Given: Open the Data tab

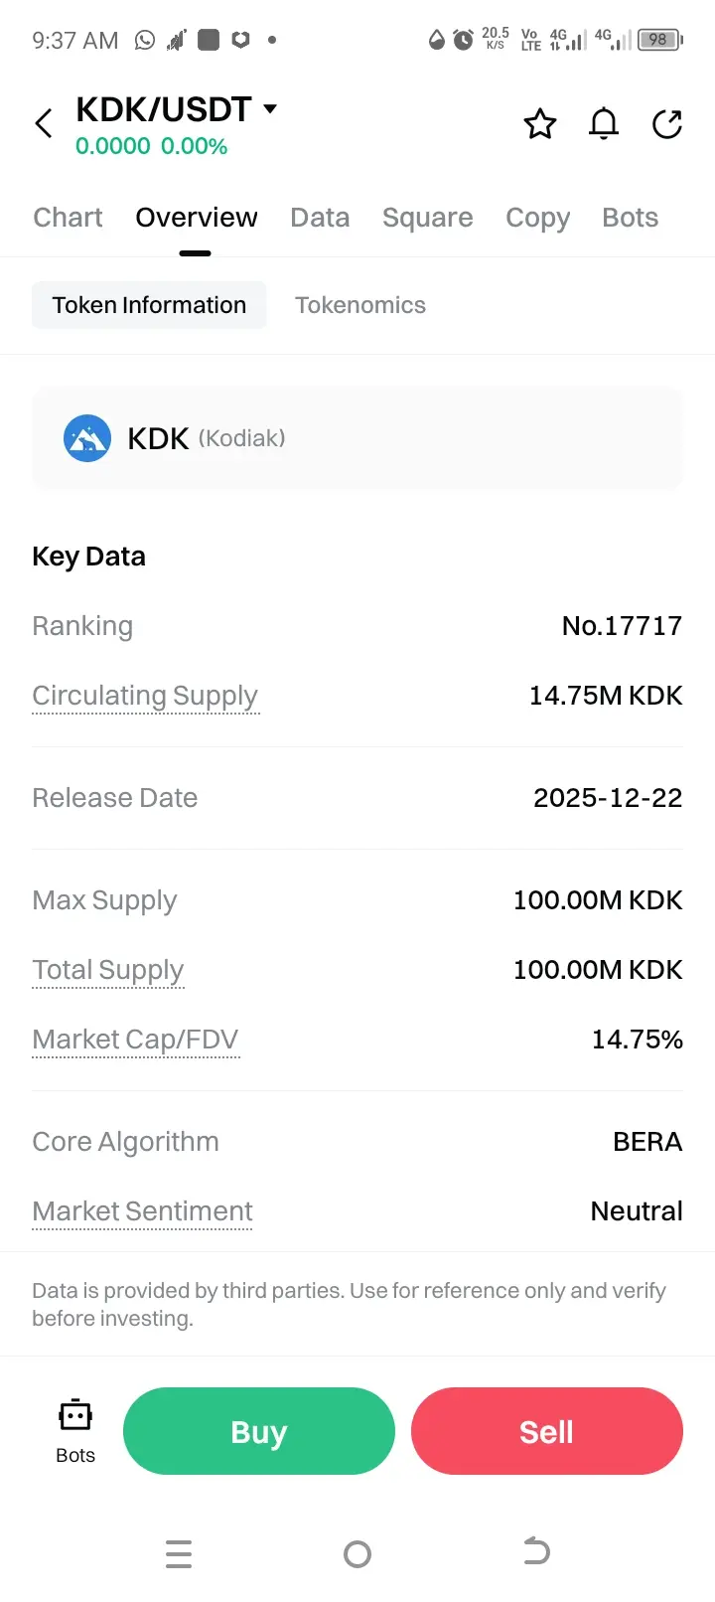Looking at the screenshot, I should (320, 218).
